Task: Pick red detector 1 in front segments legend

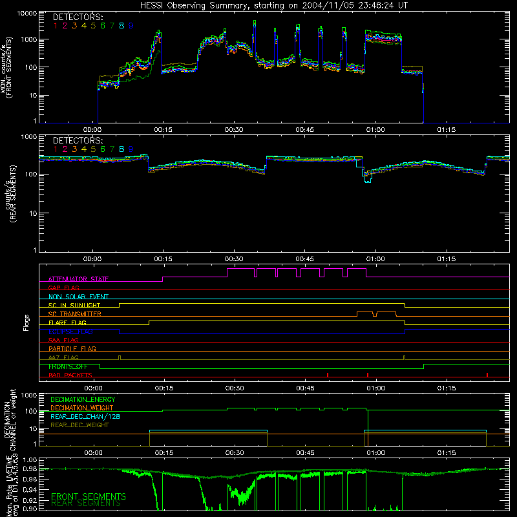Action: tap(56, 26)
